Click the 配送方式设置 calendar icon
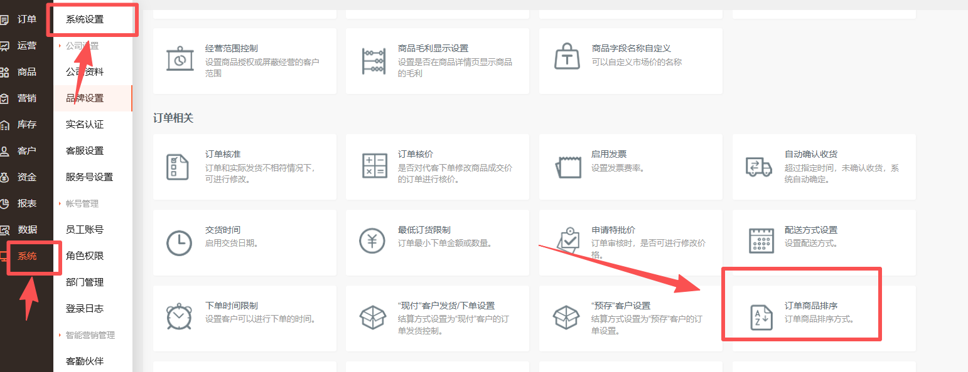 point(762,240)
